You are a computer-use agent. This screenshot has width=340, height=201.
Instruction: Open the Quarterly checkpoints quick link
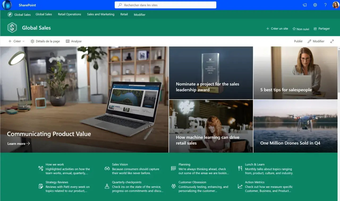(134, 186)
